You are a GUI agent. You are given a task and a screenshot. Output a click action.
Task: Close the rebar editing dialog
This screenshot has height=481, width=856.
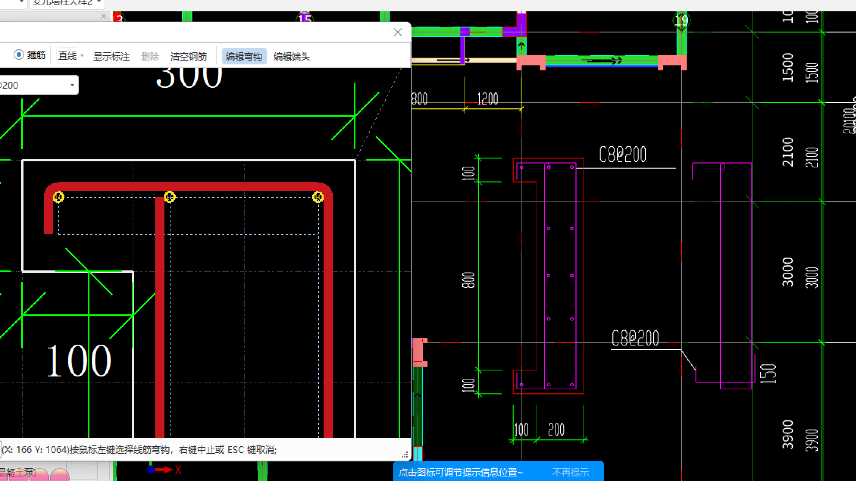coord(397,33)
